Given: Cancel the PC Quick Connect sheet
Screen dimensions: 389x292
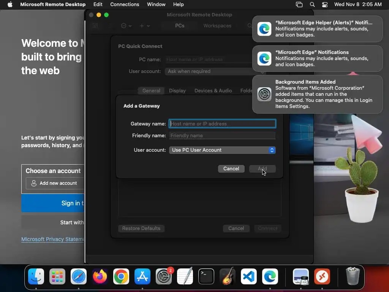Looking at the screenshot, I should (236, 228).
